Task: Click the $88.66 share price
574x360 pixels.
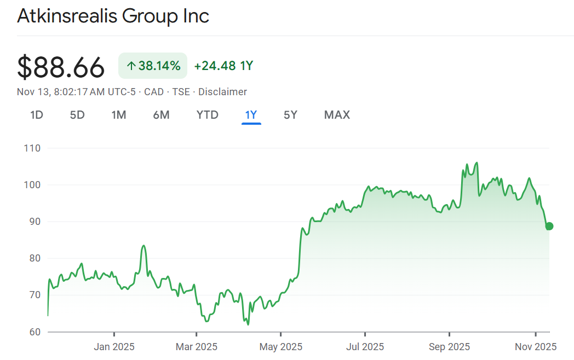Action: pyautogui.click(x=61, y=67)
